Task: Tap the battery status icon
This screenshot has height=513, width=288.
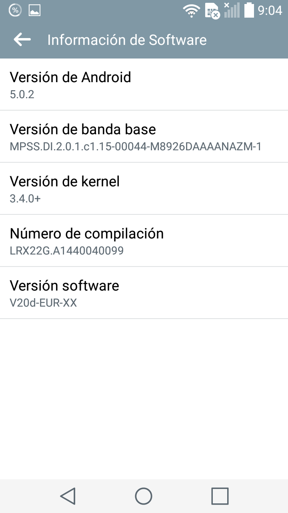Action: (x=249, y=10)
